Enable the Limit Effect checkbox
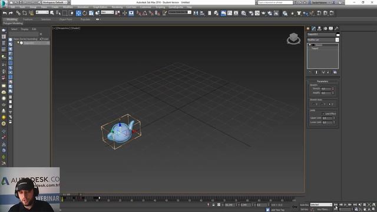Screen dimensions: 377x212 323,114
